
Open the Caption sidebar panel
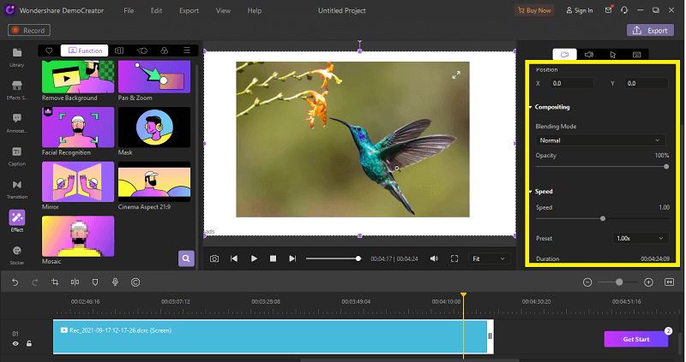point(16,156)
